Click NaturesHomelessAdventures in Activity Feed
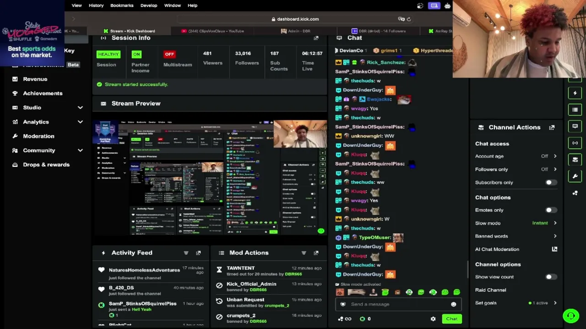 pyautogui.click(x=144, y=270)
